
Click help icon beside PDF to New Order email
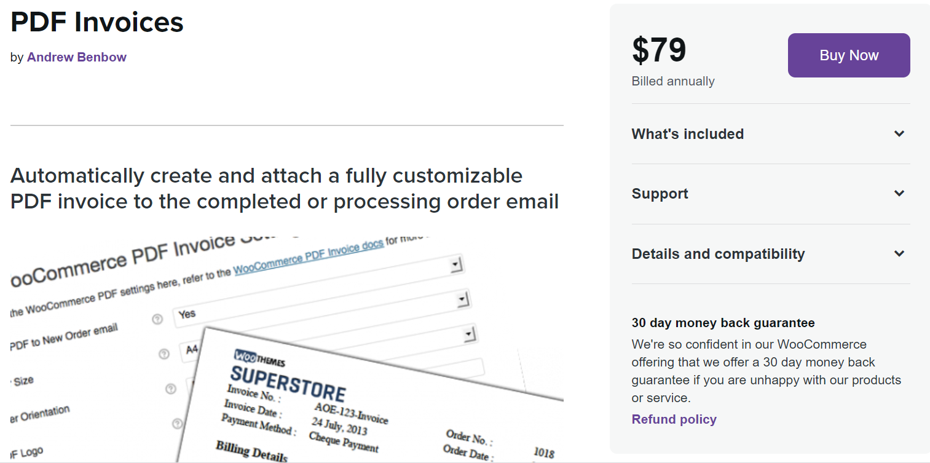pos(157,319)
